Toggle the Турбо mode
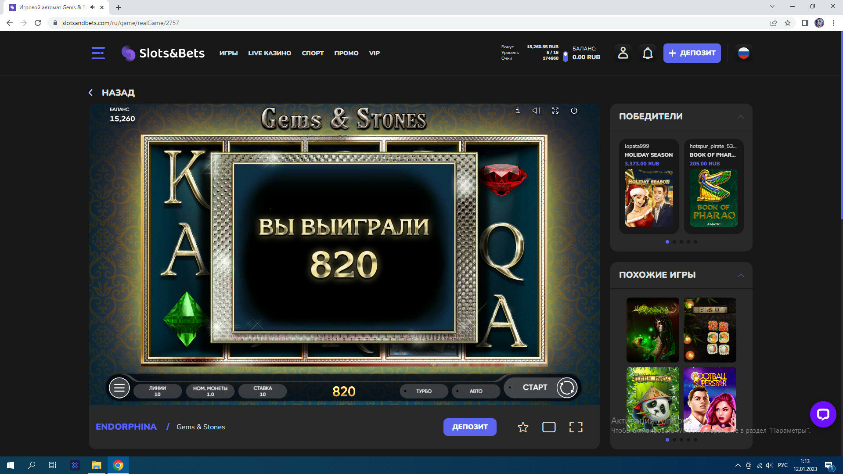The width and height of the screenshot is (843, 474). tap(424, 391)
